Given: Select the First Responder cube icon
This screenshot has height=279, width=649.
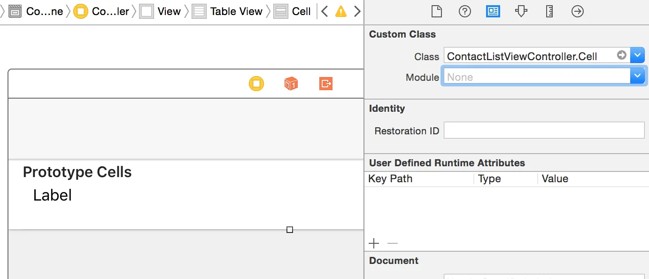Looking at the screenshot, I should 291,84.
